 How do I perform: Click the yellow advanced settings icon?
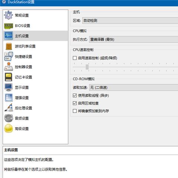point(9,129)
